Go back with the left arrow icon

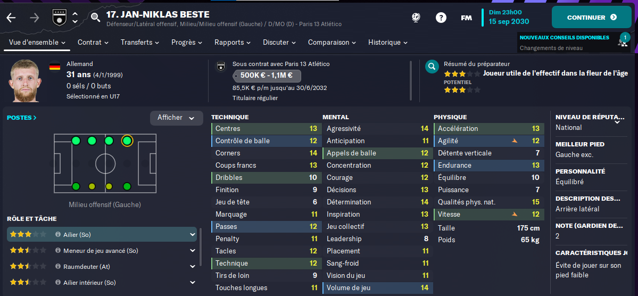click(11, 18)
